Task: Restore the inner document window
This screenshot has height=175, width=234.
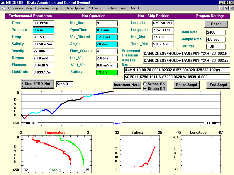Action: point(226,8)
